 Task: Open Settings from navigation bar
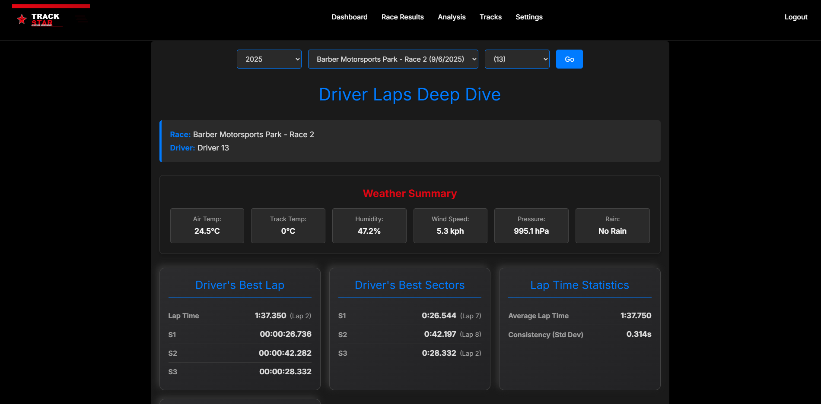[529, 17]
